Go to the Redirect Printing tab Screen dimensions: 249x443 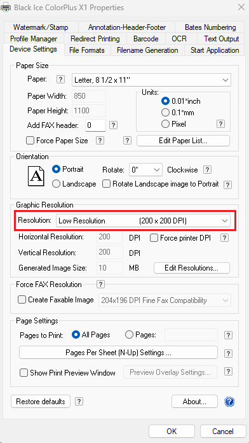tap(95, 39)
